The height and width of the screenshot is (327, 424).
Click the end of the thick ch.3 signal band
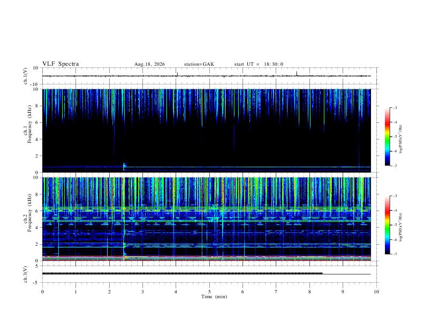pos(322,274)
